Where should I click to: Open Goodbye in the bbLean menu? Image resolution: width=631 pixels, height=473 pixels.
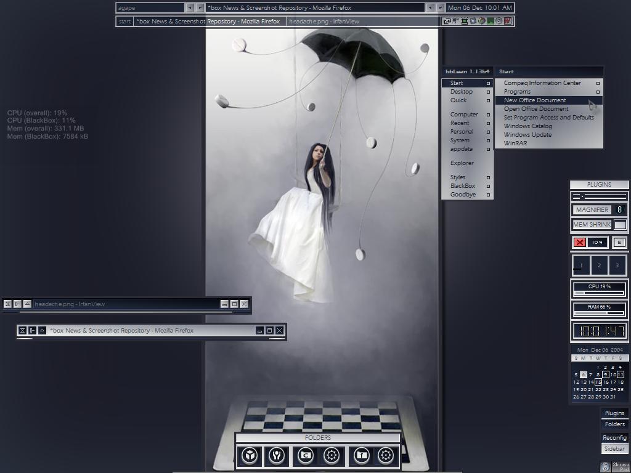pos(467,195)
